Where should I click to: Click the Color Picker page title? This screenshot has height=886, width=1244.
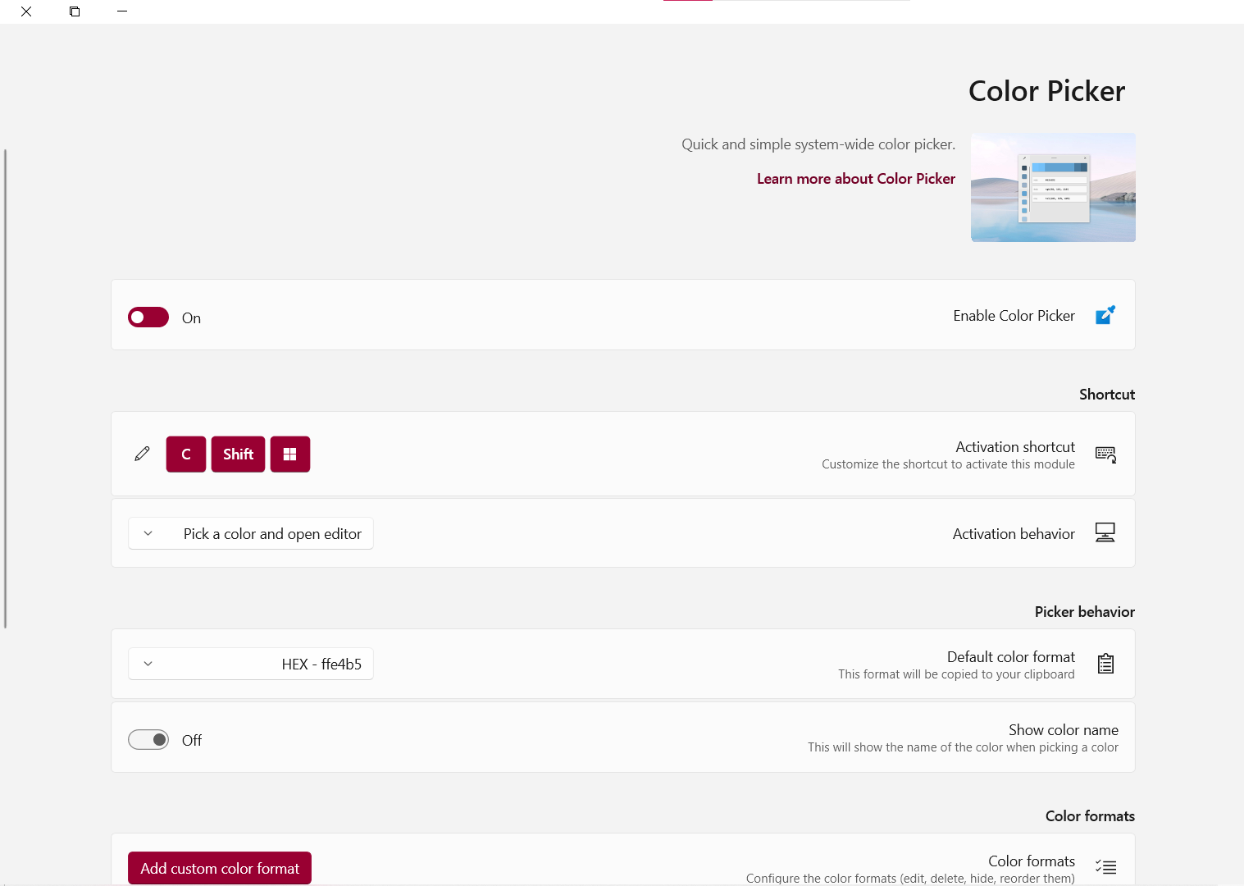(1047, 91)
